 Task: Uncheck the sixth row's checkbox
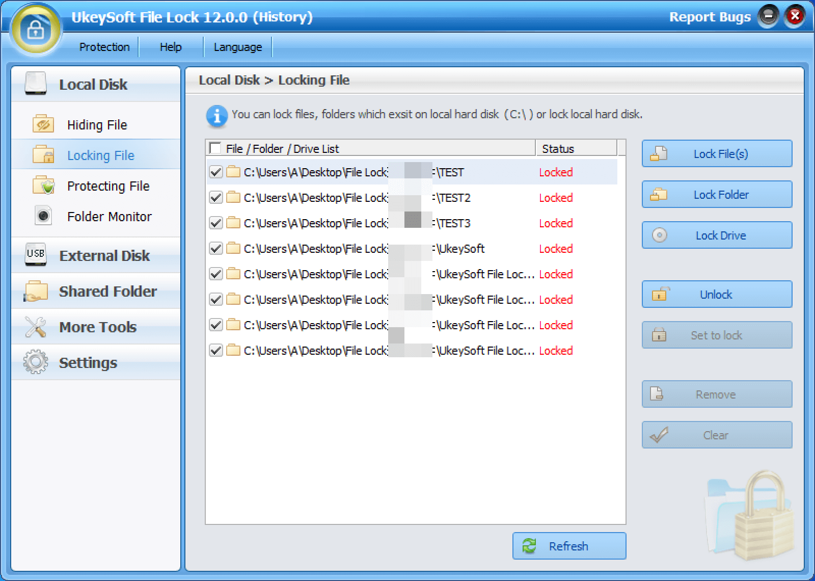click(216, 299)
